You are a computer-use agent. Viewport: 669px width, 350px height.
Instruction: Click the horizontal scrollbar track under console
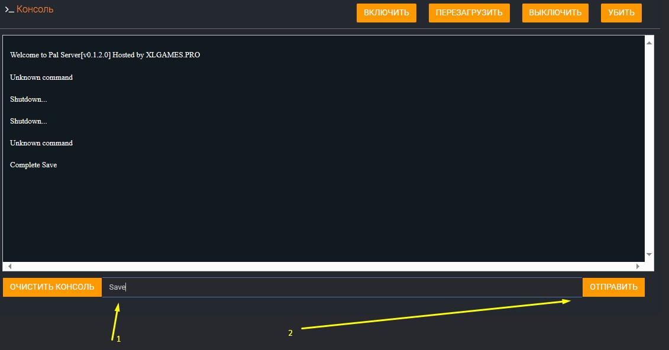[x=324, y=267]
